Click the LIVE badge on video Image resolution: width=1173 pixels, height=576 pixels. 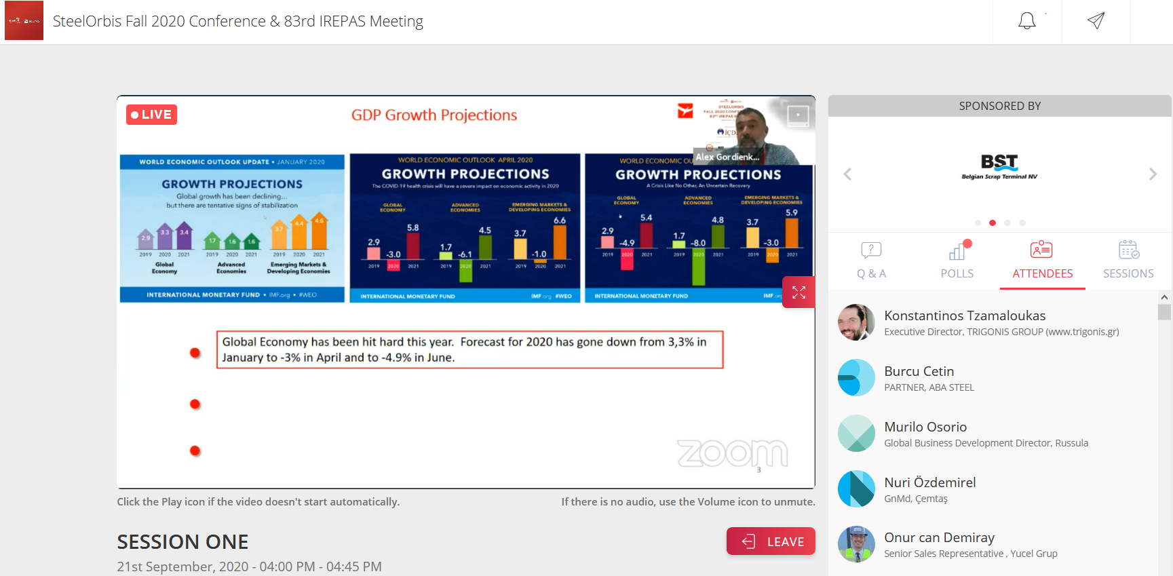pos(151,115)
